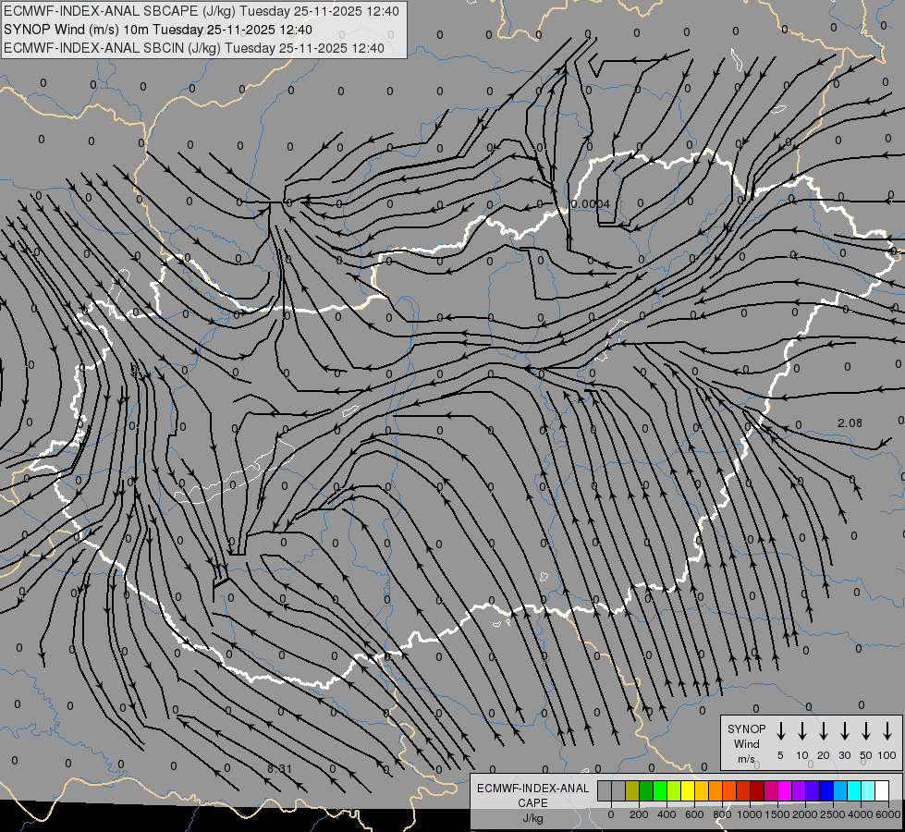The image size is (905, 832).
Task: Click the 10 m/s wind arrow in legend
Action: [x=802, y=731]
